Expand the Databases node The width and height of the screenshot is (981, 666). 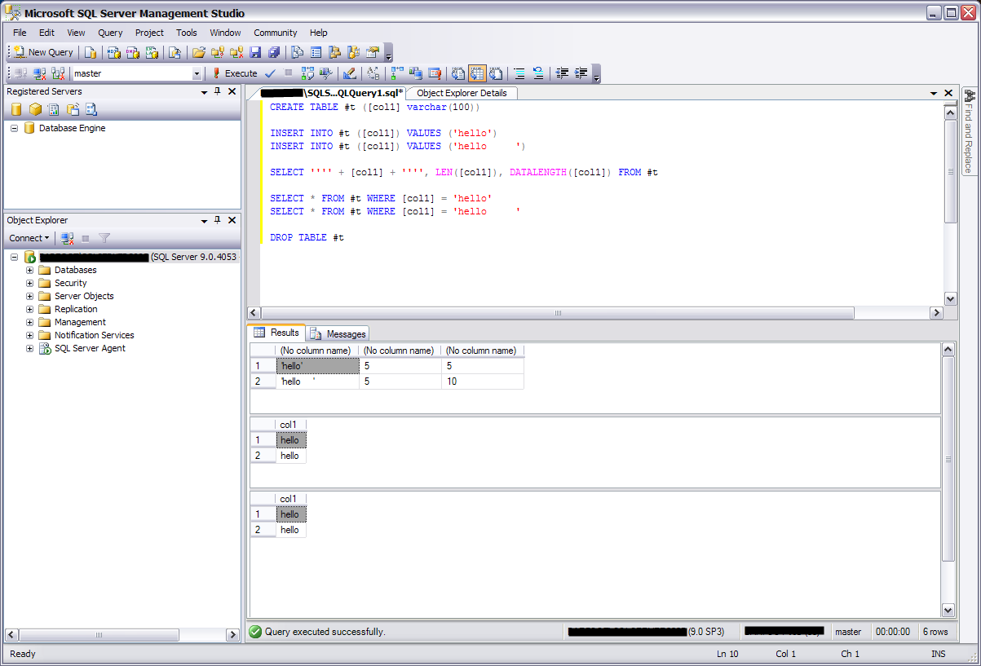29,270
